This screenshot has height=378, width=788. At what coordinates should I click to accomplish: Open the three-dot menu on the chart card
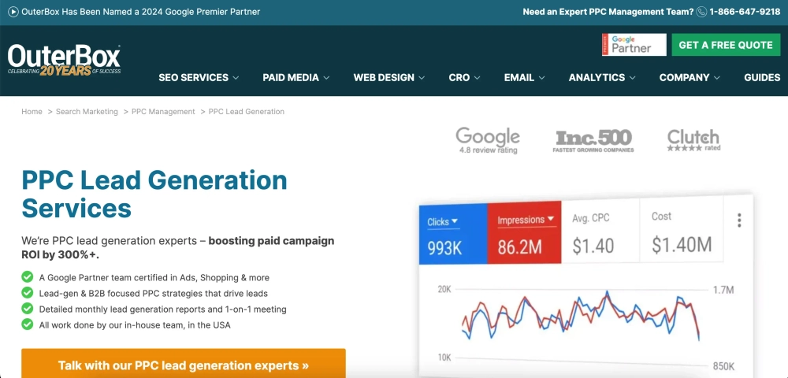click(x=739, y=220)
